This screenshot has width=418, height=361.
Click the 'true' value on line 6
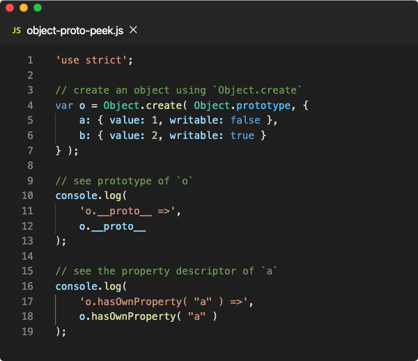coord(242,135)
